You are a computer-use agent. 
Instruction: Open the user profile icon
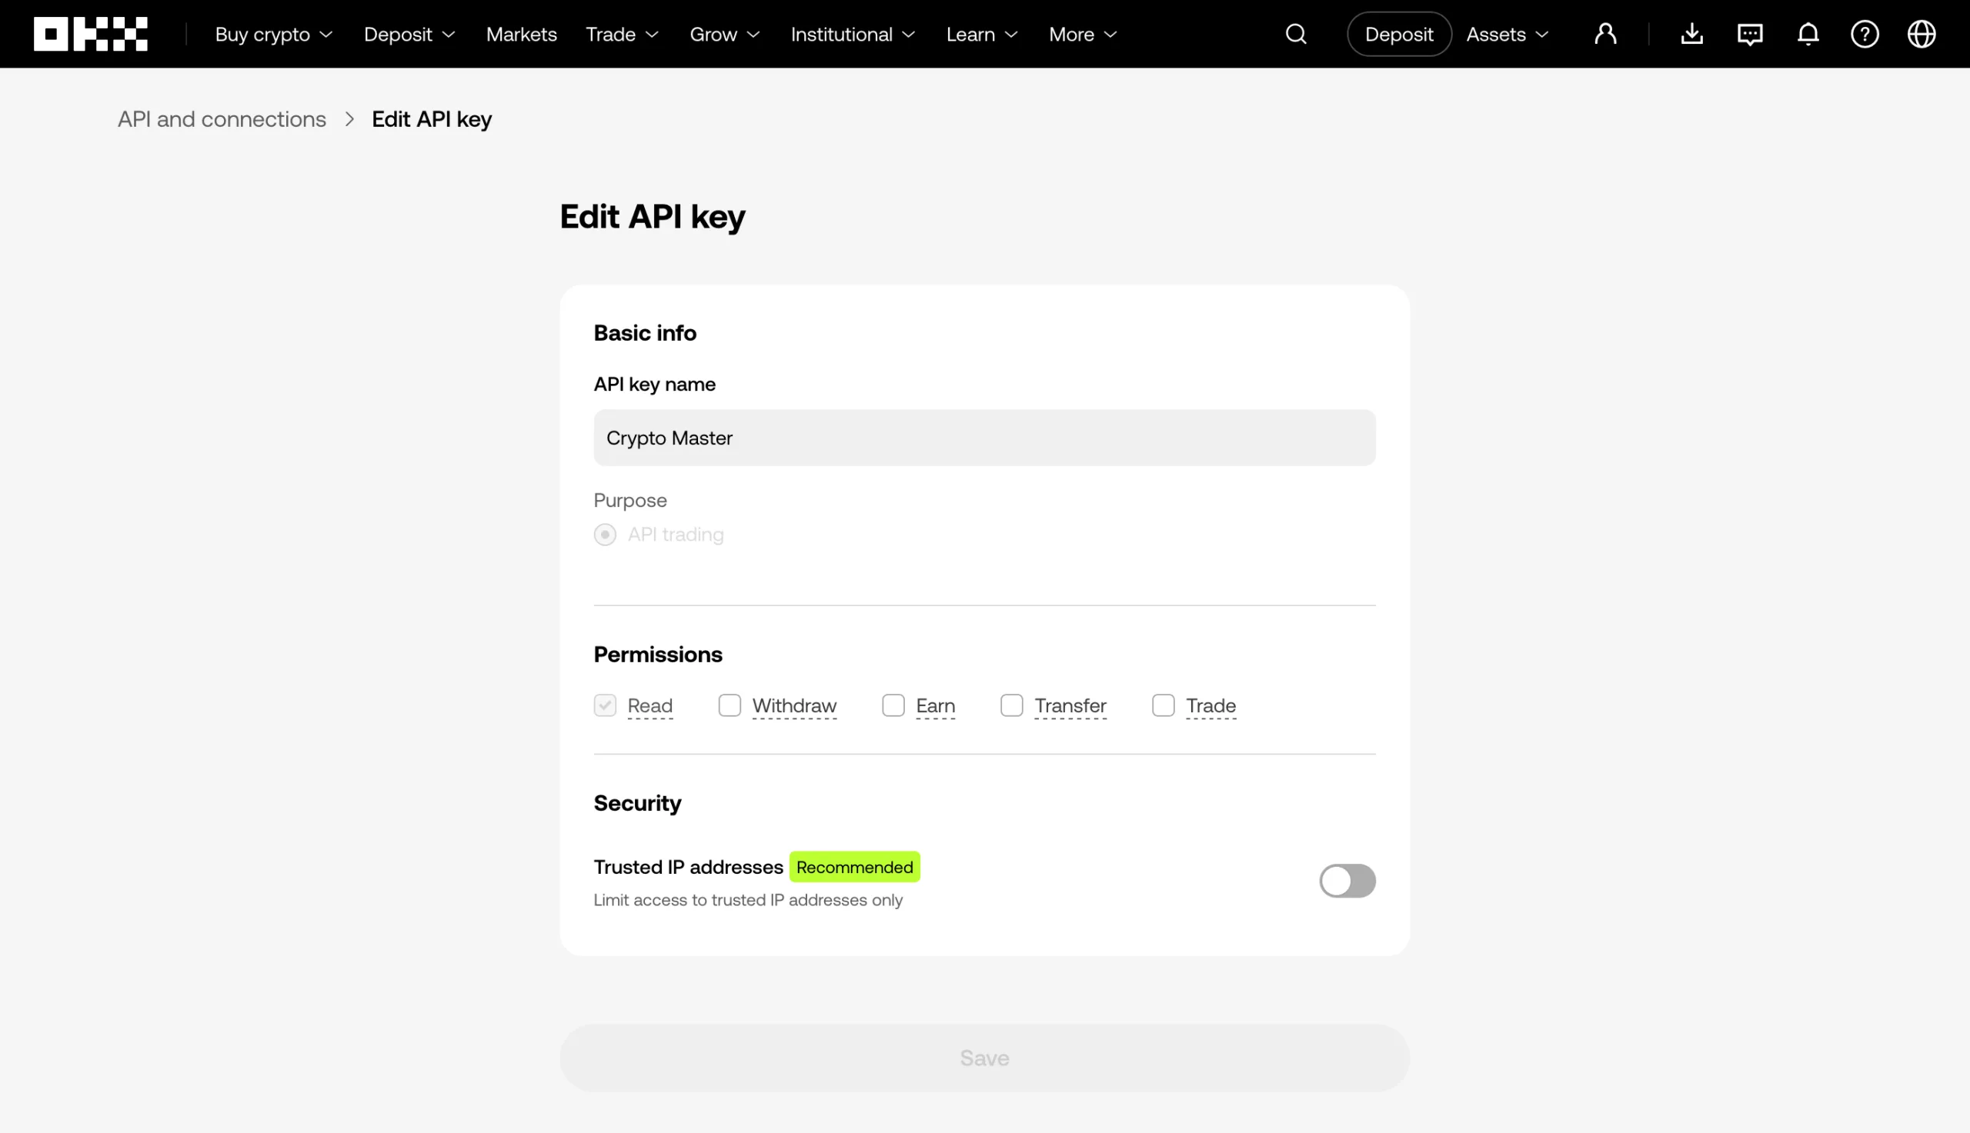(1605, 35)
